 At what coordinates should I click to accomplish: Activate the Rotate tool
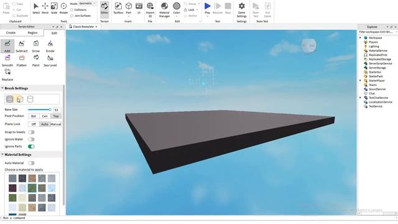[63, 8]
